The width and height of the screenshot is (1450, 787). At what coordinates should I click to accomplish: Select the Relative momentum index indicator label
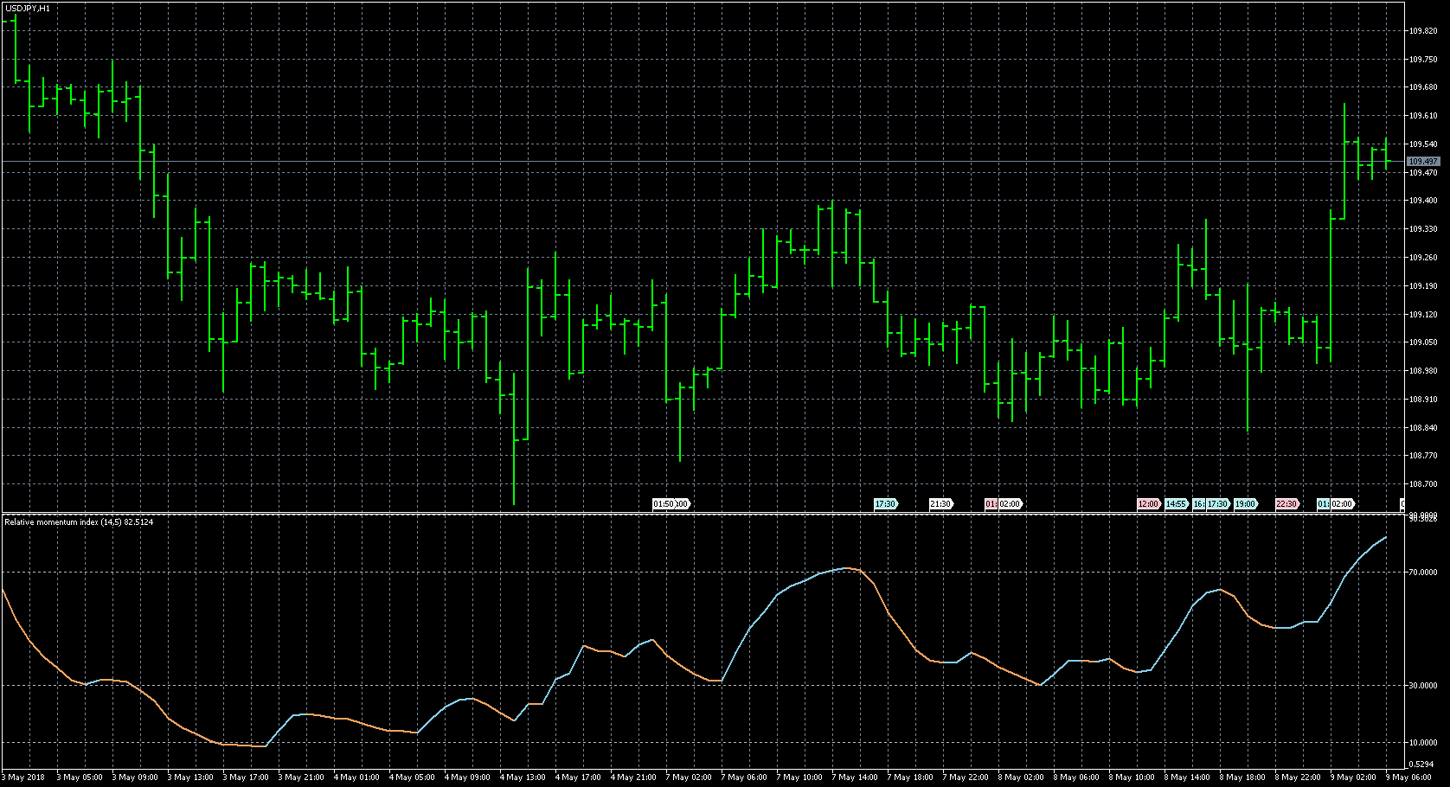(79, 522)
